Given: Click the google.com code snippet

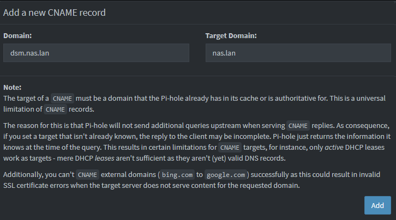Looking at the screenshot, I should point(227,175).
